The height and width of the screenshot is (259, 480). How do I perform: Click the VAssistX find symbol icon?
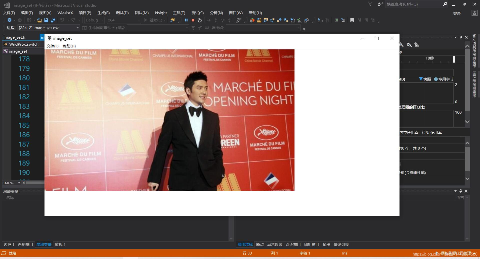click(x=265, y=20)
